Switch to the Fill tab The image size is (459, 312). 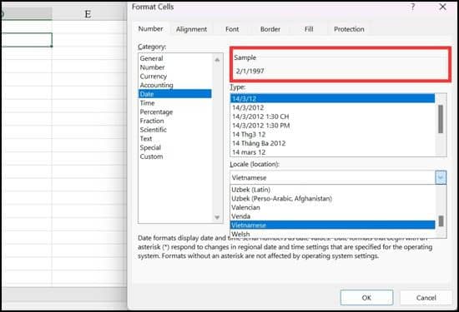pos(309,29)
